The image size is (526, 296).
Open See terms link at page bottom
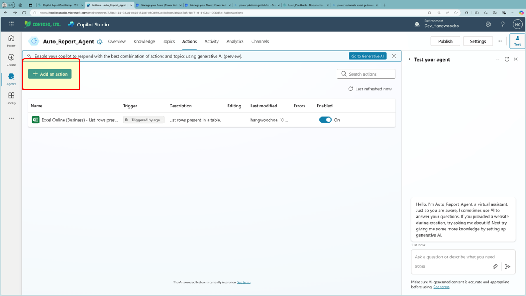[244, 282]
